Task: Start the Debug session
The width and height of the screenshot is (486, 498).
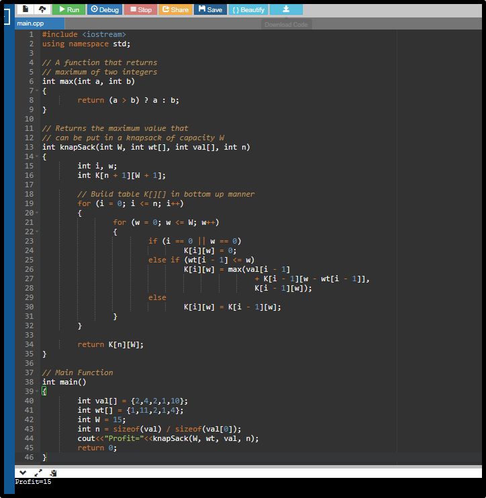Action: tap(105, 9)
